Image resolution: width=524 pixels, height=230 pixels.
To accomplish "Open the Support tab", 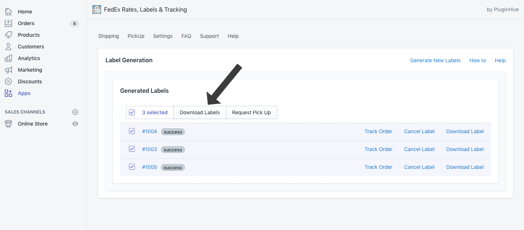I will (x=209, y=36).
